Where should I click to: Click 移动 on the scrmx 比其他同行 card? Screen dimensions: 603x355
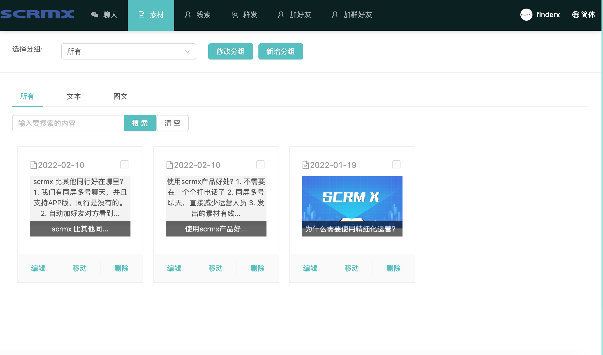click(x=80, y=268)
